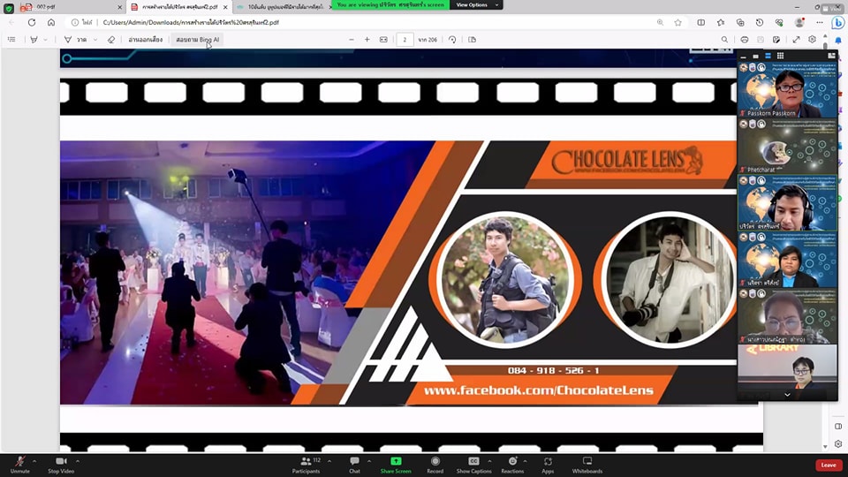Screen dimensions: 848x477
Task: Open Draw tool options dropdown
Action: 95,40
